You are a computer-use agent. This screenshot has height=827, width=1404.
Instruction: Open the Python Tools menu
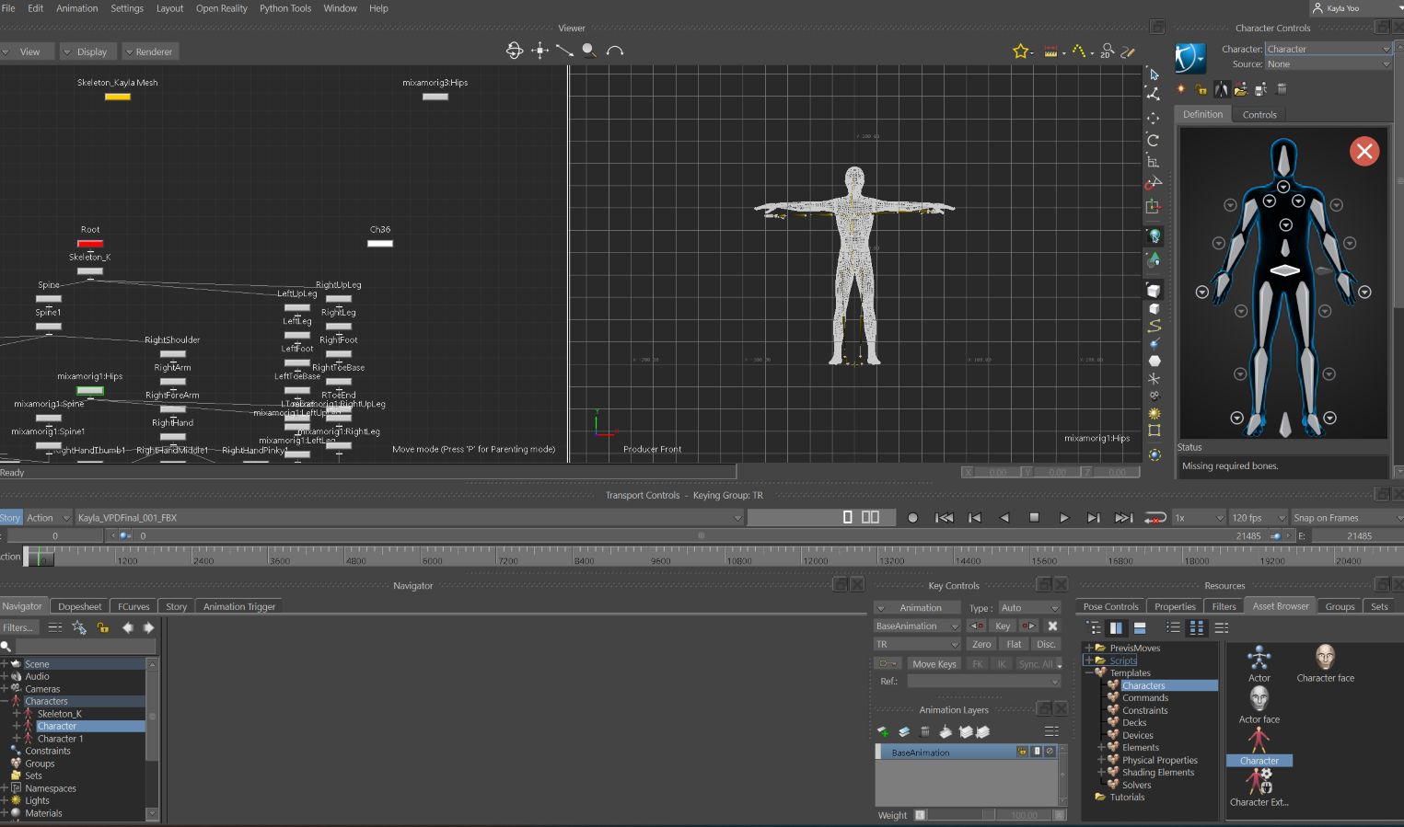[x=284, y=8]
